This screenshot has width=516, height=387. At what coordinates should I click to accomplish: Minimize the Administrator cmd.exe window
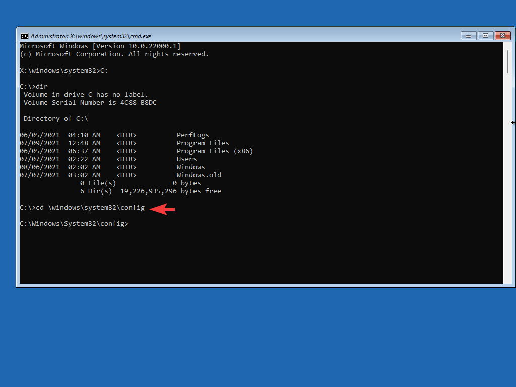pos(468,36)
